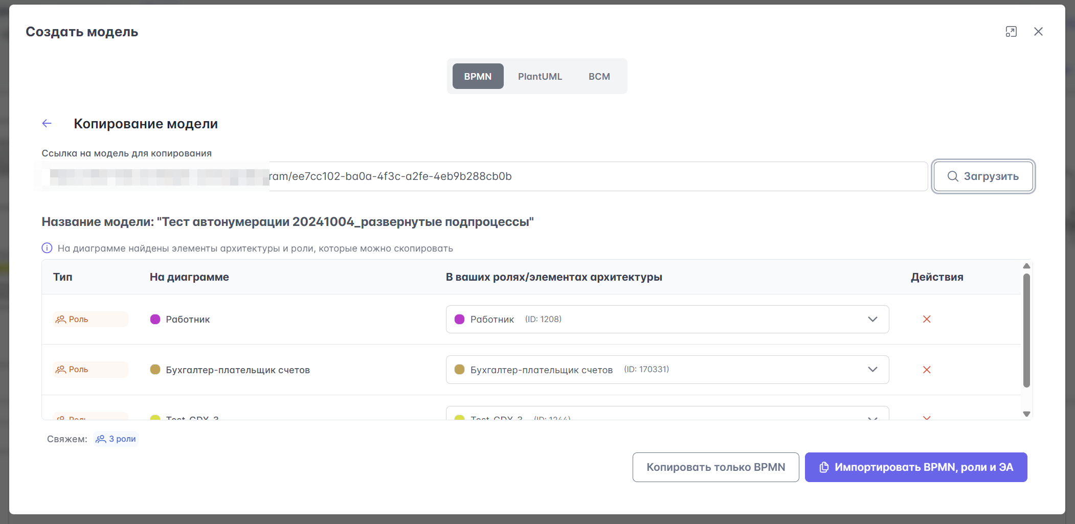Click the table scrollbar down arrow
1075x524 pixels.
[x=1026, y=414]
